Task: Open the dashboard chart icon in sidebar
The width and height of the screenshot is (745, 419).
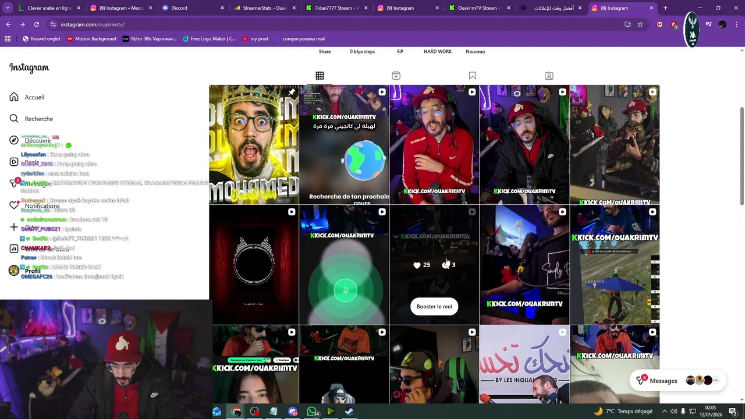Action: tap(14, 248)
